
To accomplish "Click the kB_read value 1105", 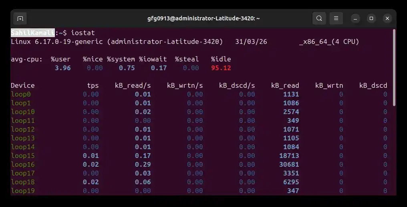I will pyautogui.click(x=291, y=138).
